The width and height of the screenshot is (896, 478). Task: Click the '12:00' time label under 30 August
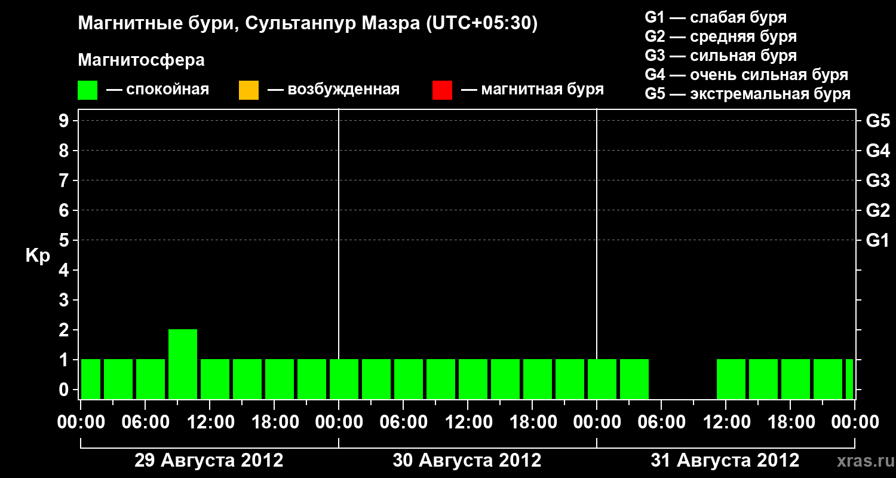[468, 422]
